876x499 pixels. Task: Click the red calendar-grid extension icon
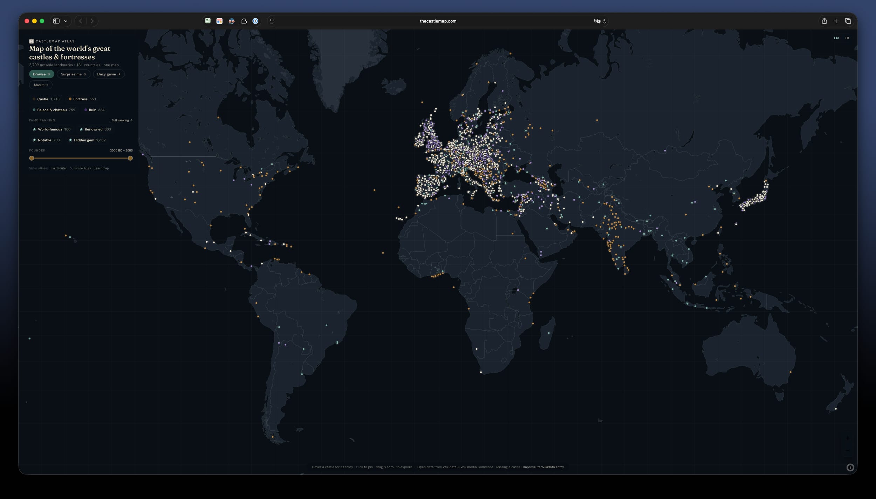pos(219,21)
